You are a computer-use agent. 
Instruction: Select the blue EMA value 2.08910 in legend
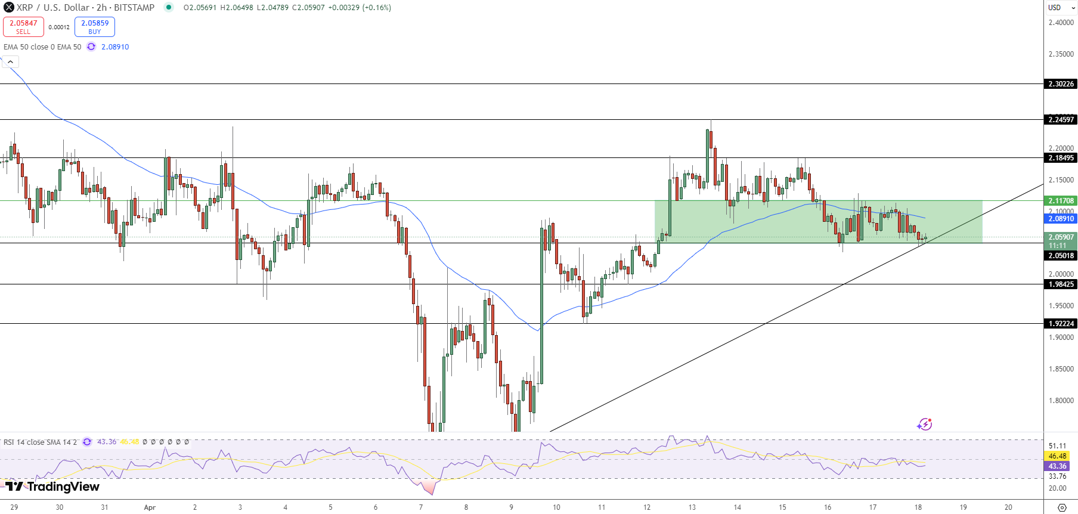[115, 47]
